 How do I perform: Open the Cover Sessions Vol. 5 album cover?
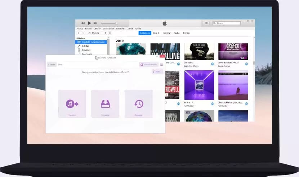[233, 52]
